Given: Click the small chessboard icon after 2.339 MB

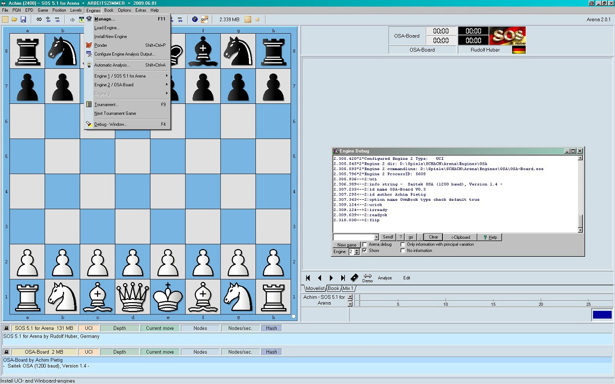Looking at the screenshot, I should click(x=248, y=19).
